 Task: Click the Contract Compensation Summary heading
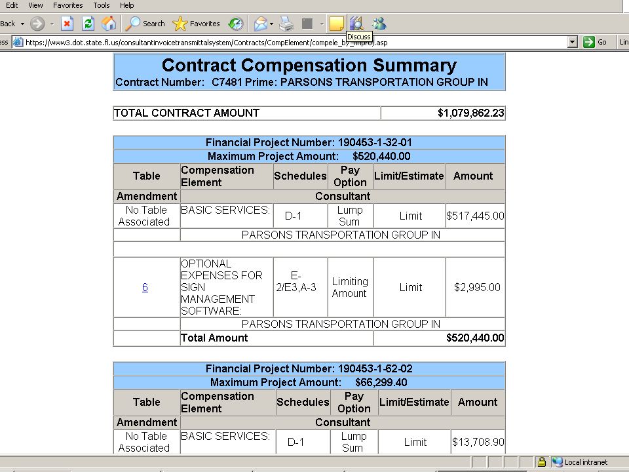coord(309,65)
